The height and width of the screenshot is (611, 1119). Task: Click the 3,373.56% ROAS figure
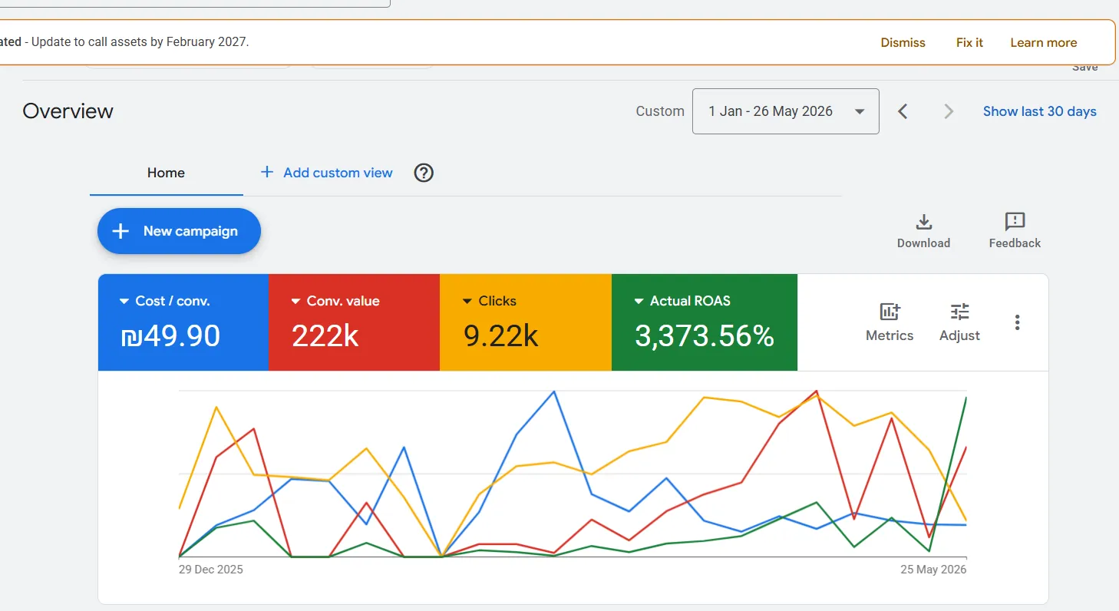coord(705,336)
